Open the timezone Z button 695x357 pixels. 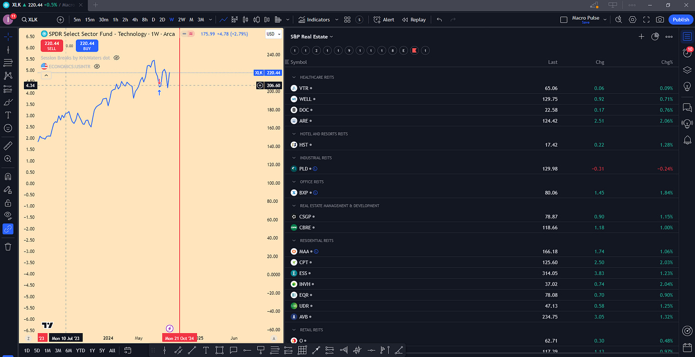coord(28,338)
